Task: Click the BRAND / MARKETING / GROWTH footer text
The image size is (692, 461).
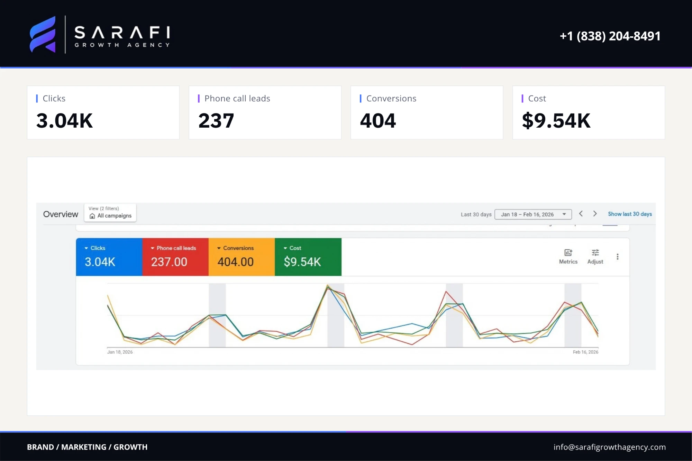Action: pyautogui.click(x=87, y=447)
